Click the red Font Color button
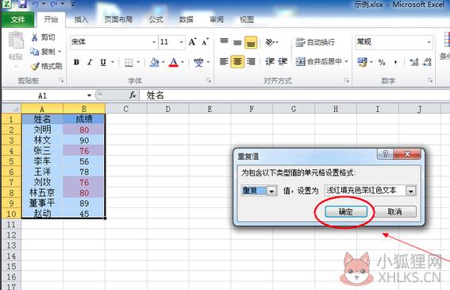The width and height of the screenshot is (450, 290). click(x=174, y=62)
